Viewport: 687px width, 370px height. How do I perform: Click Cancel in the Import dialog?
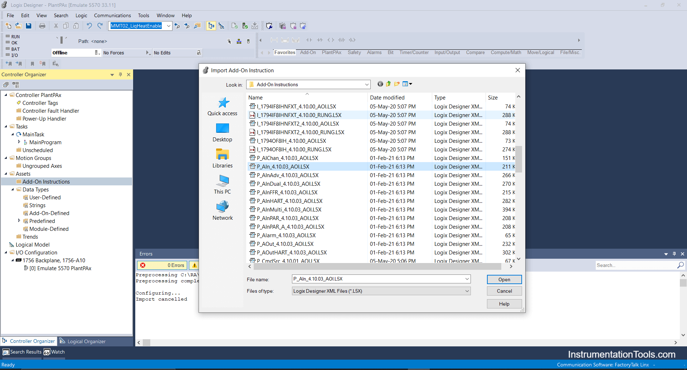[504, 291]
